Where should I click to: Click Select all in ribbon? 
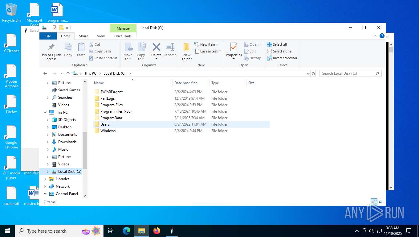[x=277, y=44]
